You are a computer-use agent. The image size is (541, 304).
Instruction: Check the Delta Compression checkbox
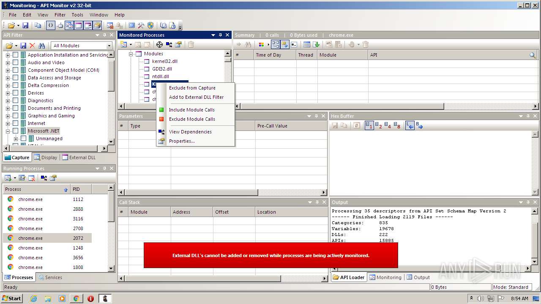pyautogui.click(x=16, y=85)
